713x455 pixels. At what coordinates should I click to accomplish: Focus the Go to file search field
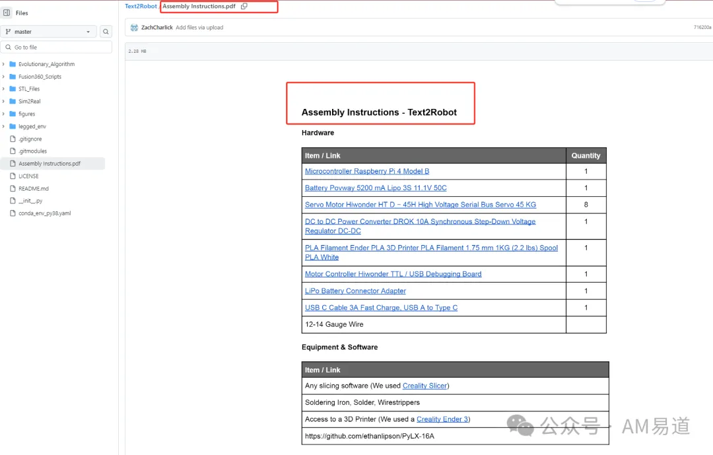56,47
